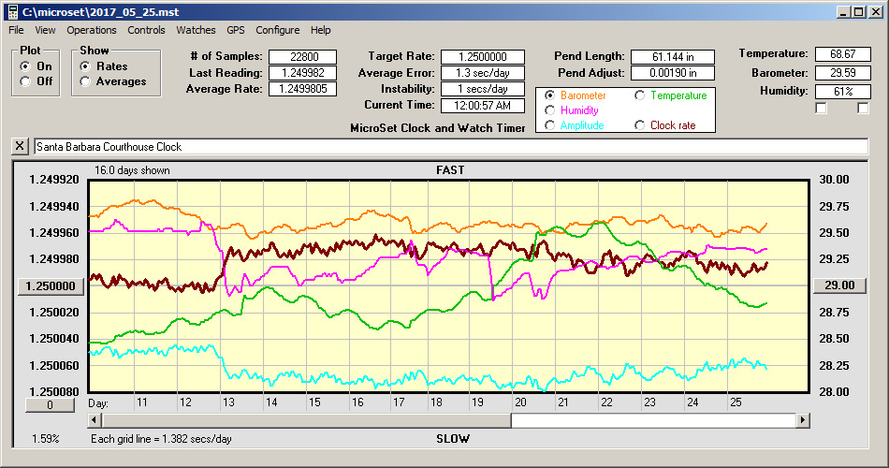Select the Clock rate trace option
Viewport: 889px width, 468px height.
click(x=640, y=125)
